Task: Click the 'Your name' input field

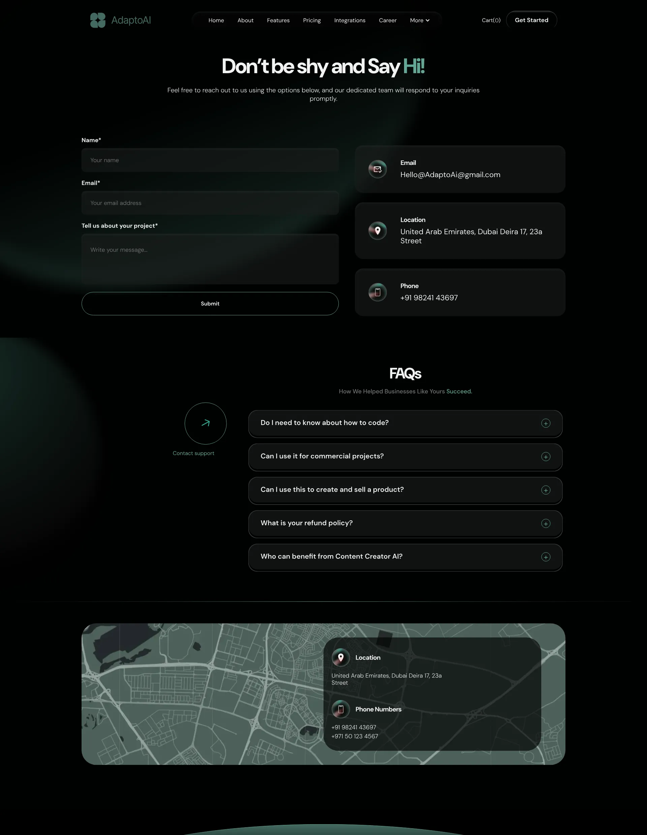Action: click(x=210, y=160)
